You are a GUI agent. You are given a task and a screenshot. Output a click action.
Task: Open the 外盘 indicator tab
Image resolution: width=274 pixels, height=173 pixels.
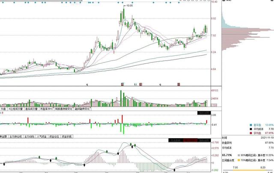3,109
